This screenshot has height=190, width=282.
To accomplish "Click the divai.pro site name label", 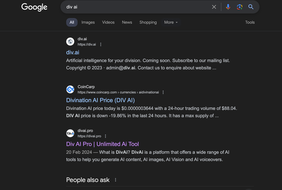I will pyautogui.click(x=85, y=131).
